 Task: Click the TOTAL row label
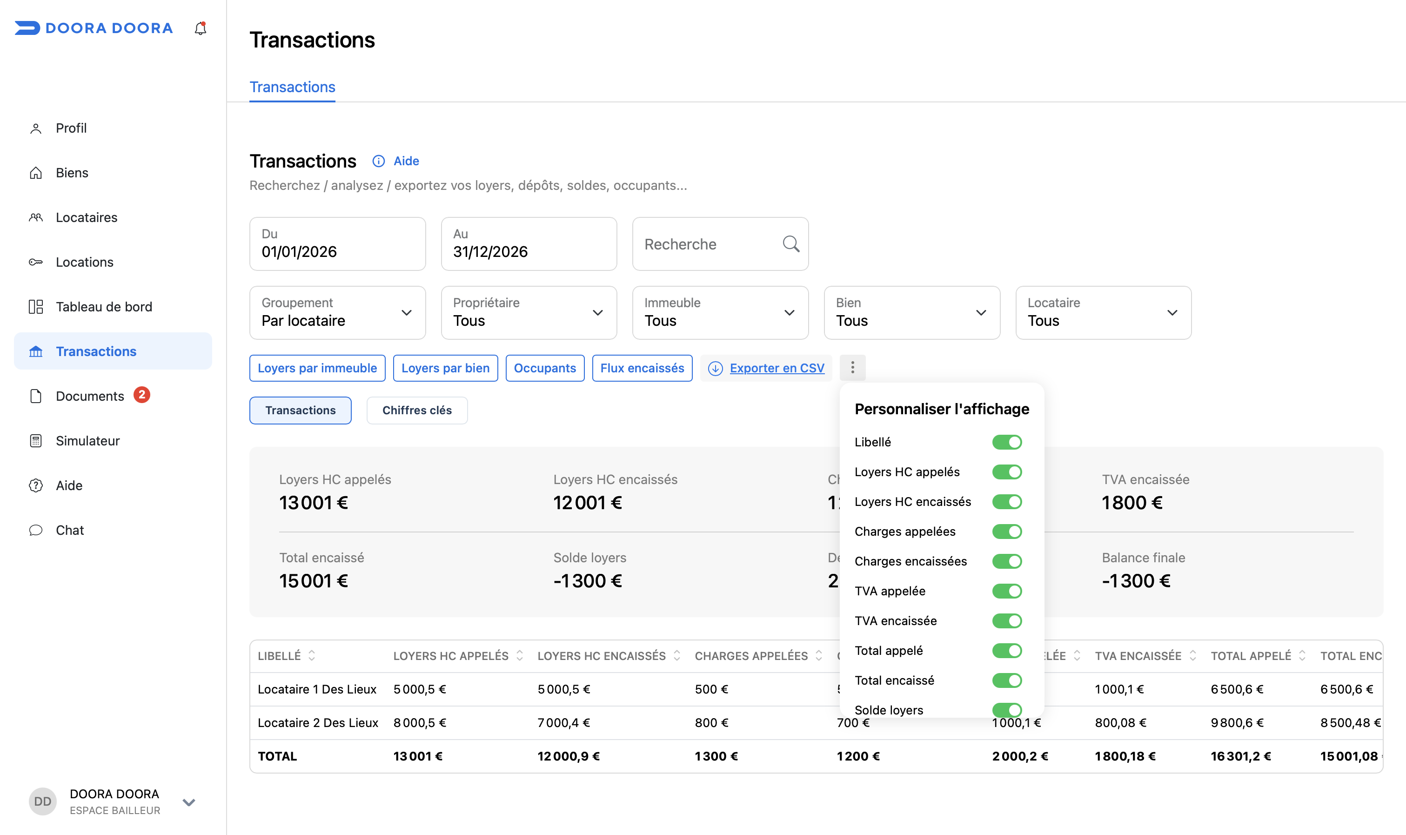(277, 756)
